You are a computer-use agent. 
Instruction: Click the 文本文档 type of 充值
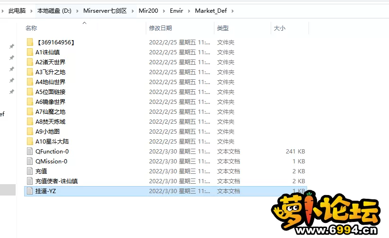229,171
